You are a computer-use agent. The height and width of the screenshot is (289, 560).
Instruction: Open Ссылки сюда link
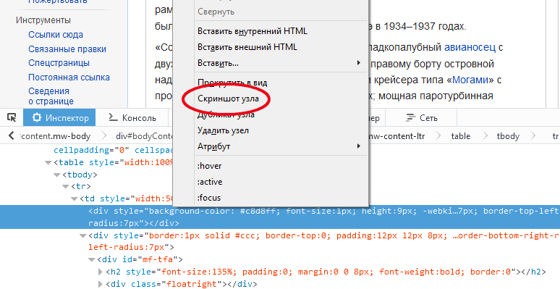(x=56, y=35)
